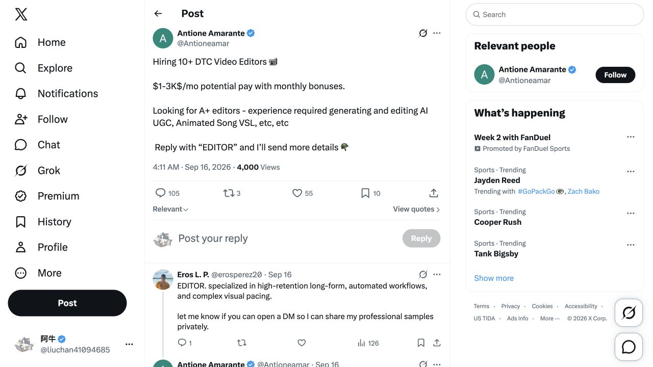The image size is (653, 367).
Task: Click the X logo icon
Action: [21, 14]
